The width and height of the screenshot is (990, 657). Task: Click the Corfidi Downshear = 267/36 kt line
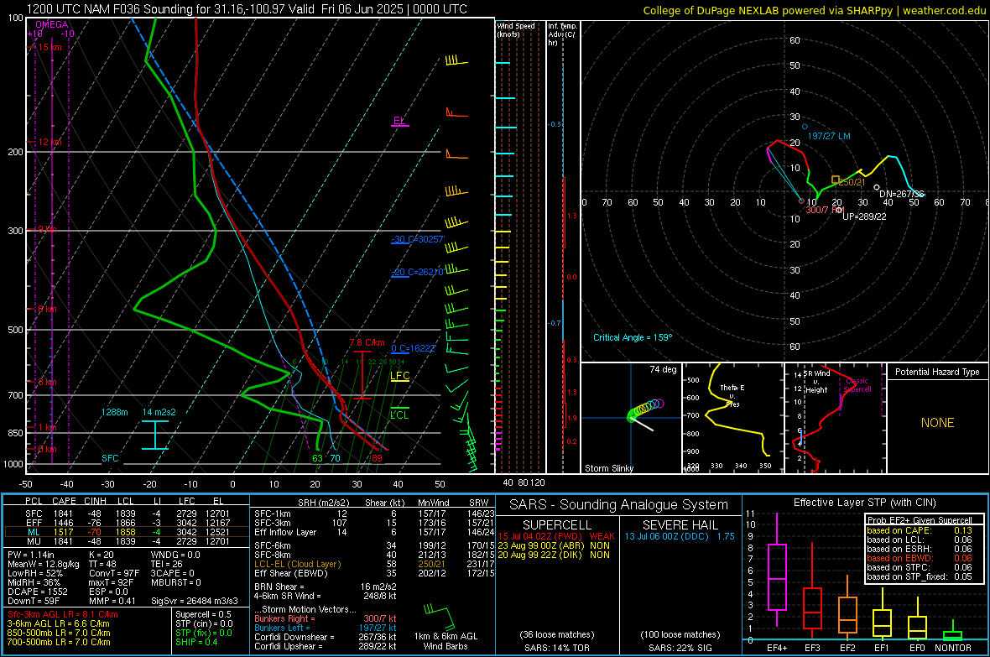point(326,637)
